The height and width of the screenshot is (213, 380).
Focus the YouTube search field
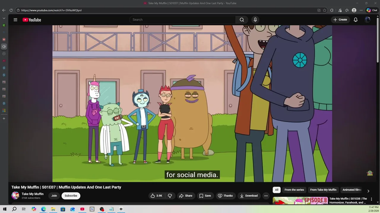click(x=183, y=20)
